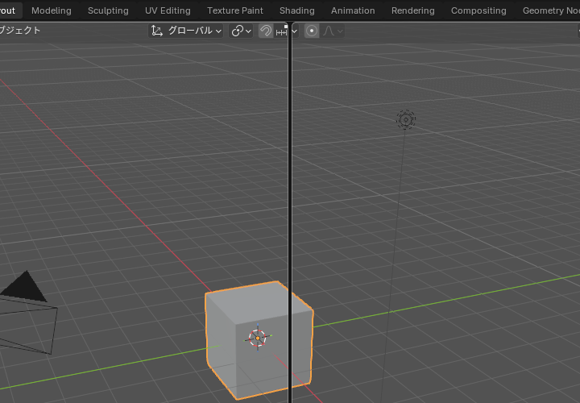This screenshot has height=403, width=580.
Task: Open the グローバル transform orientation dropdown
Action: click(186, 31)
